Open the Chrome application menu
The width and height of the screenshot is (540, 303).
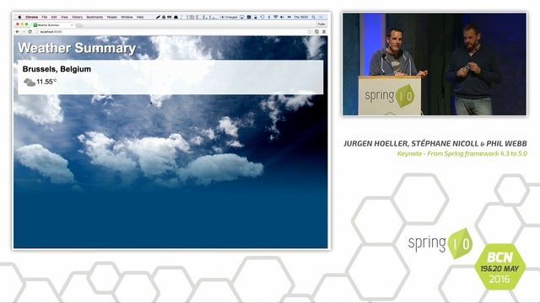32,17
